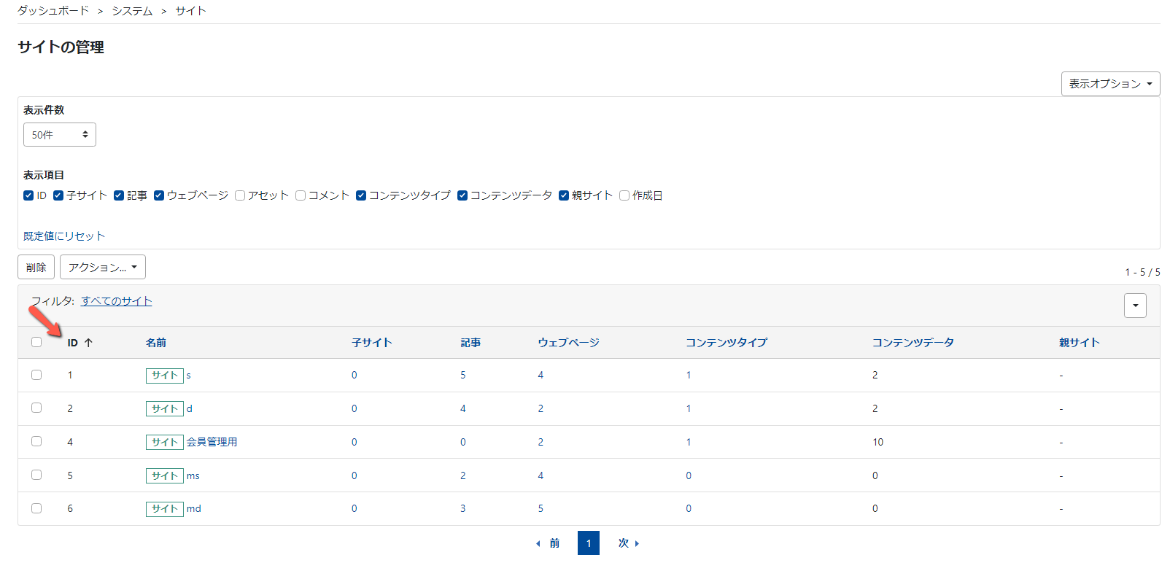Enable the 作成日 display column checkbox
The height and width of the screenshot is (571, 1170).
[624, 195]
